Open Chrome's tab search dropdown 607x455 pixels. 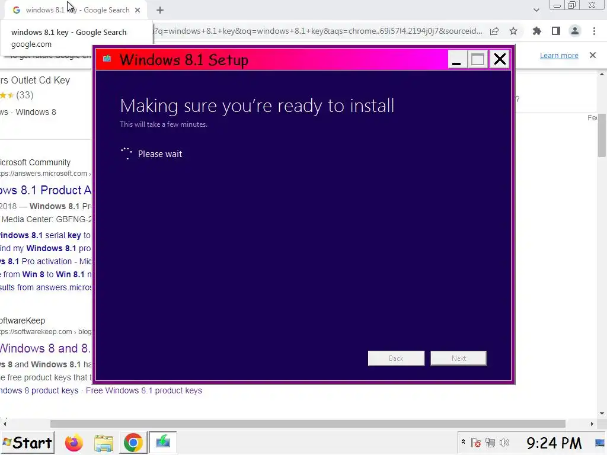(536, 10)
